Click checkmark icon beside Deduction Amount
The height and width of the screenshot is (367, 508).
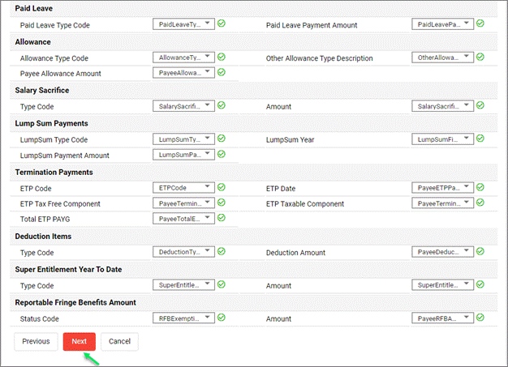coord(480,252)
